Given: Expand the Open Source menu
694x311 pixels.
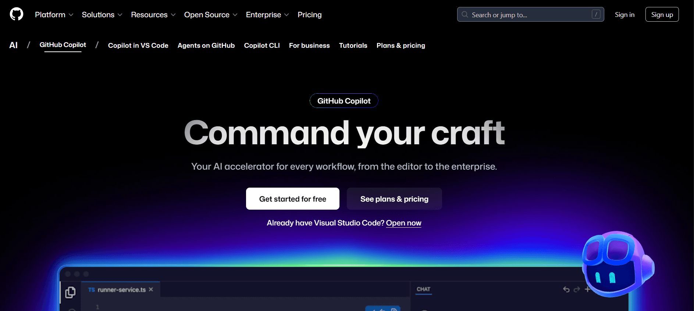Looking at the screenshot, I should point(211,15).
